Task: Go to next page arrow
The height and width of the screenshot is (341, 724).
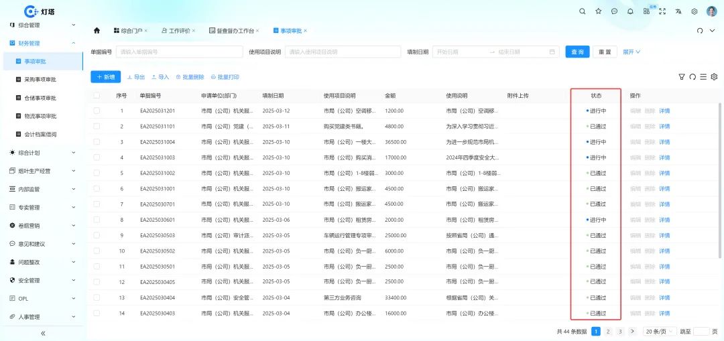Action: point(632,332)
